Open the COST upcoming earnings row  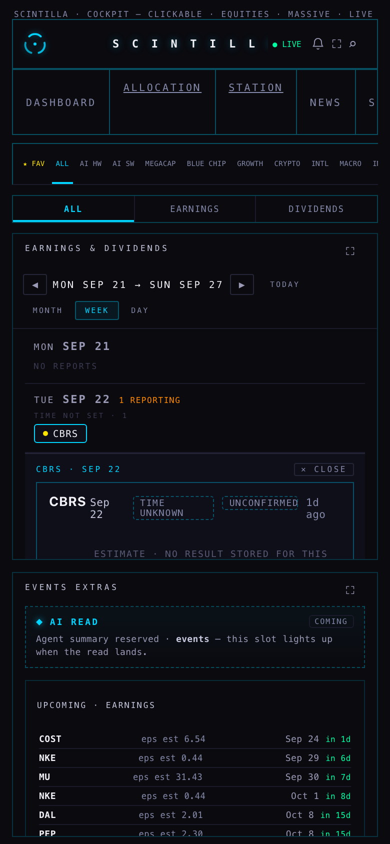pos(195,739)
